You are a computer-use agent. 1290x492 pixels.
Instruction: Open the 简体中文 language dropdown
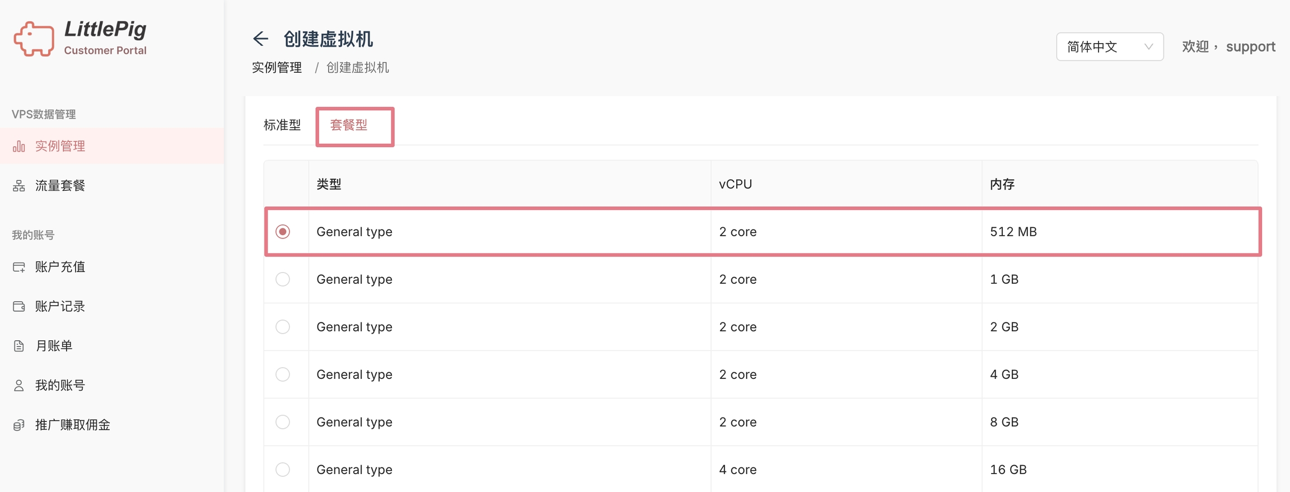1109,46
